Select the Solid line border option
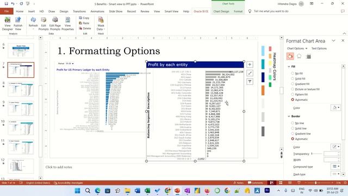The image size is (348, 196). click(299, 128)
